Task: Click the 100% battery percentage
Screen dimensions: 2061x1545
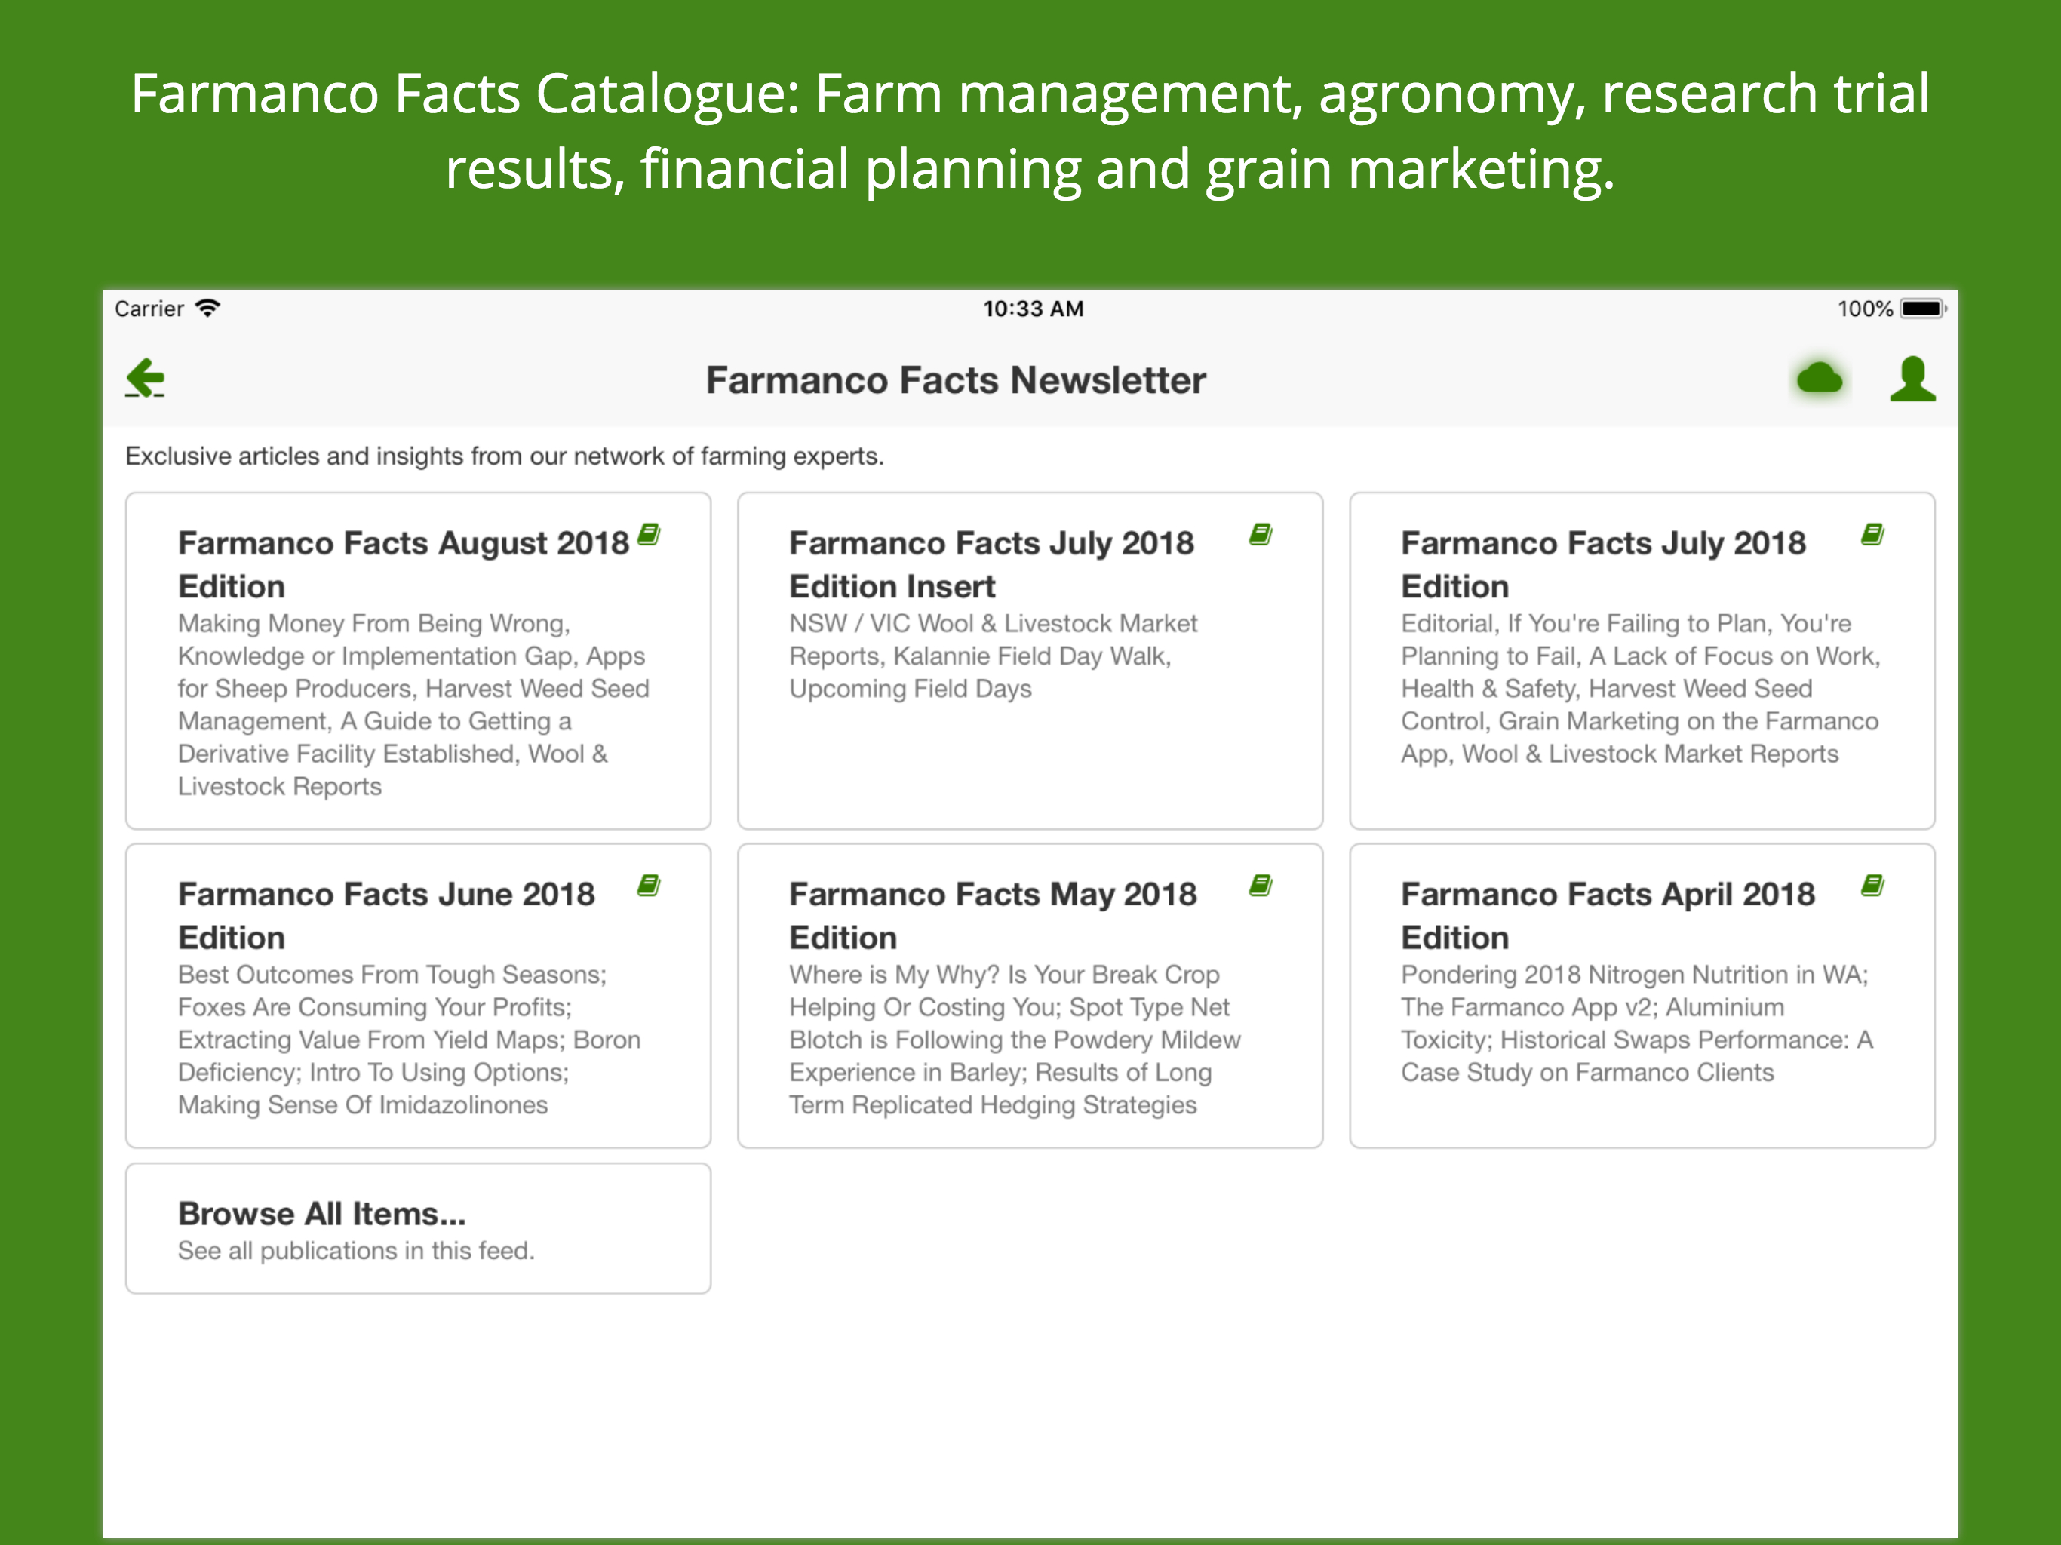Action: click(1864, 309)
